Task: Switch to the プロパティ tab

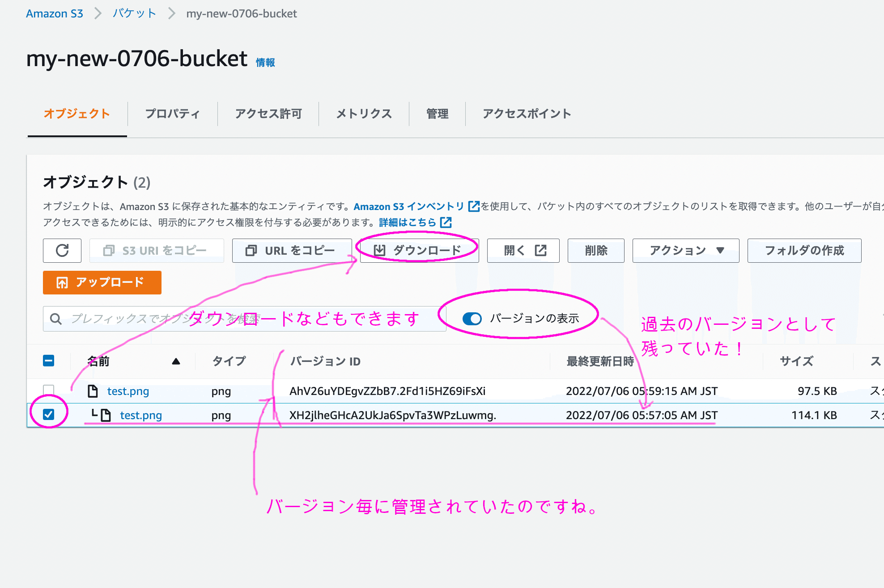Action: 173,113
